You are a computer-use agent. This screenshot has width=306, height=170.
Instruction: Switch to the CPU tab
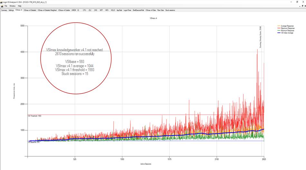coord(84,10)
